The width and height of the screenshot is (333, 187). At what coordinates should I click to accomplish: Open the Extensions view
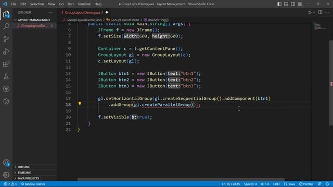tap(6, 64)
